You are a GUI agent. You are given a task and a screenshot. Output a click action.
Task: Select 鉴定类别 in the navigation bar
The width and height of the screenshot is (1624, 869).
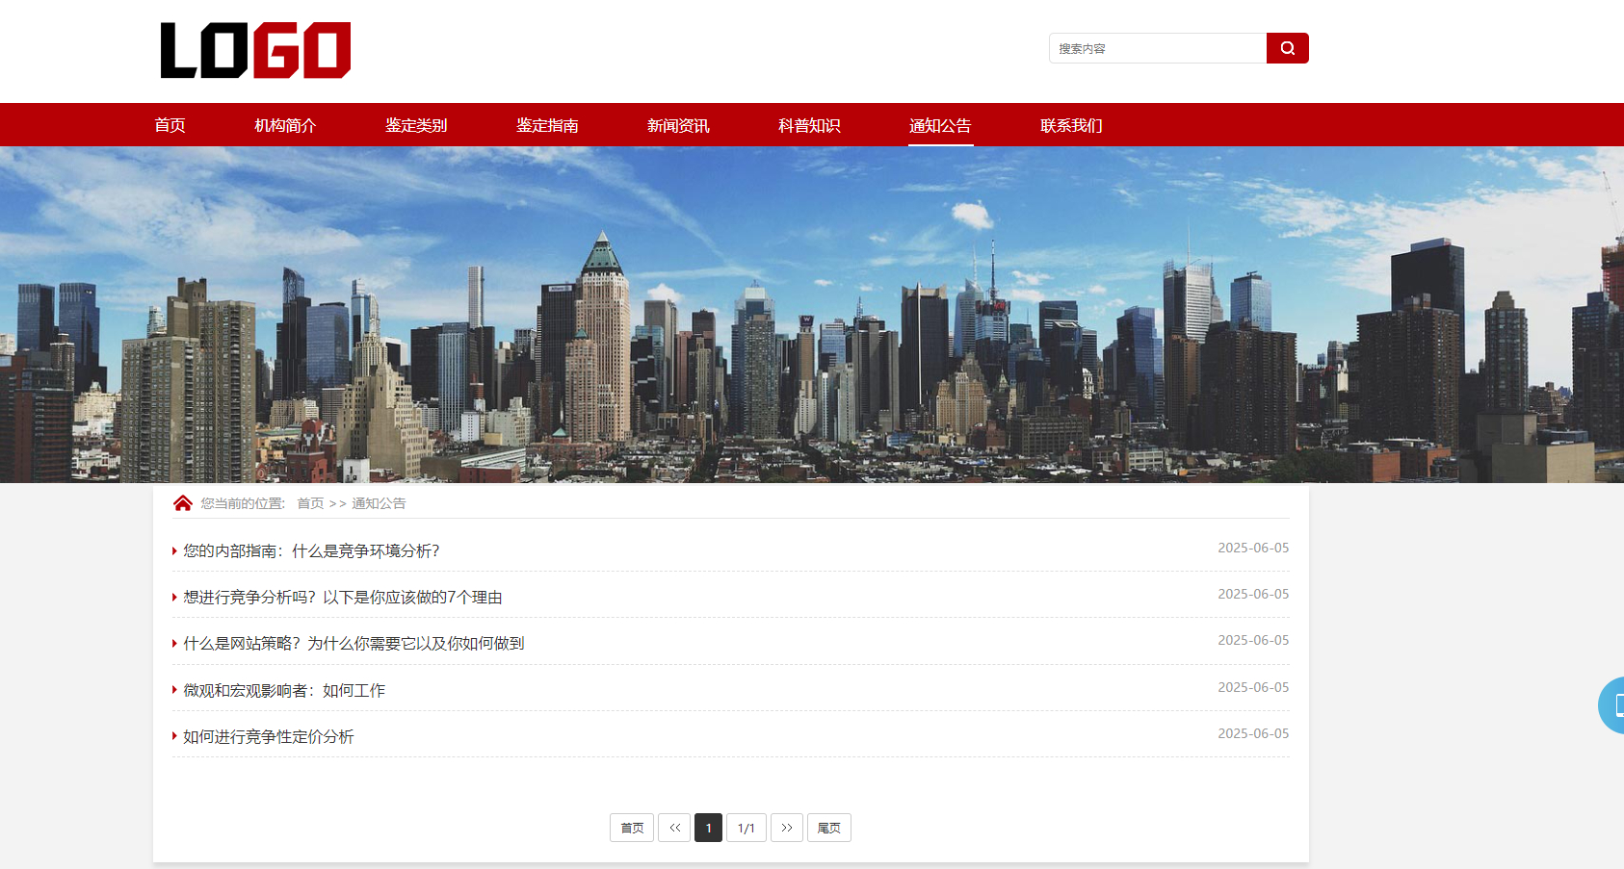coord(416,125)
